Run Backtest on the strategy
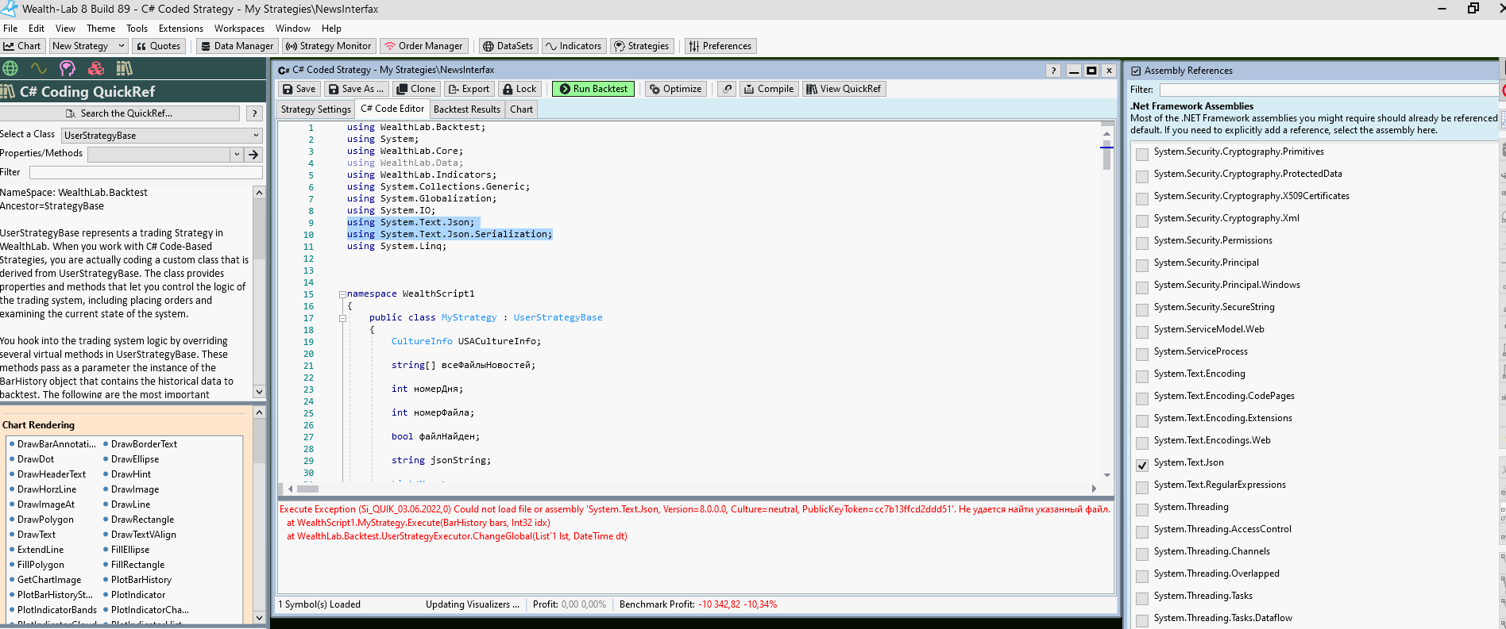The width and height of the screenshot is (1506, 629). (593, 89)
